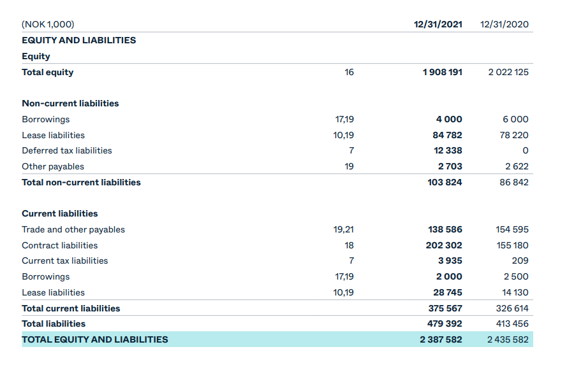Select the 202 302 contract liabilities value
This screenshot has width=574, height=377.
coord(444,245)
